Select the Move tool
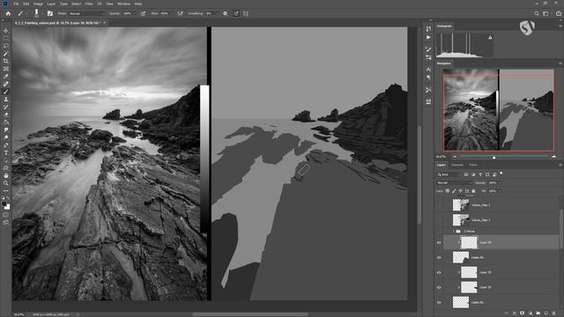The height and width of the screenshot is (317, 564). coord(6,31)
